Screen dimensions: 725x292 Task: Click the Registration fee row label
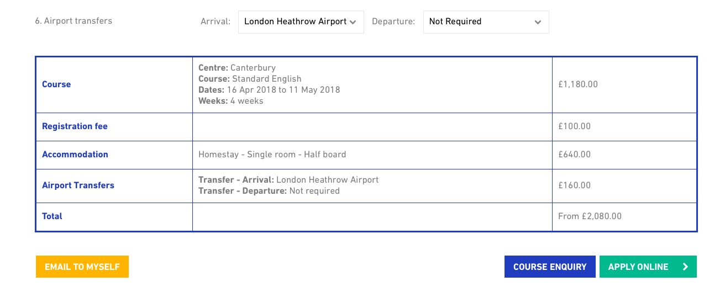(x=75, y=126)
